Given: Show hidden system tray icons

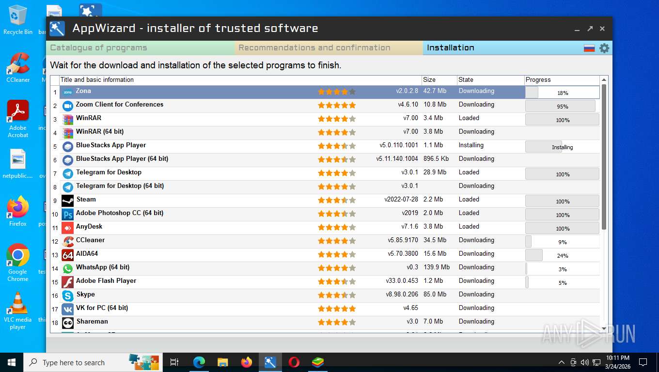Looking at the screenshot, I should pos(562,362).
